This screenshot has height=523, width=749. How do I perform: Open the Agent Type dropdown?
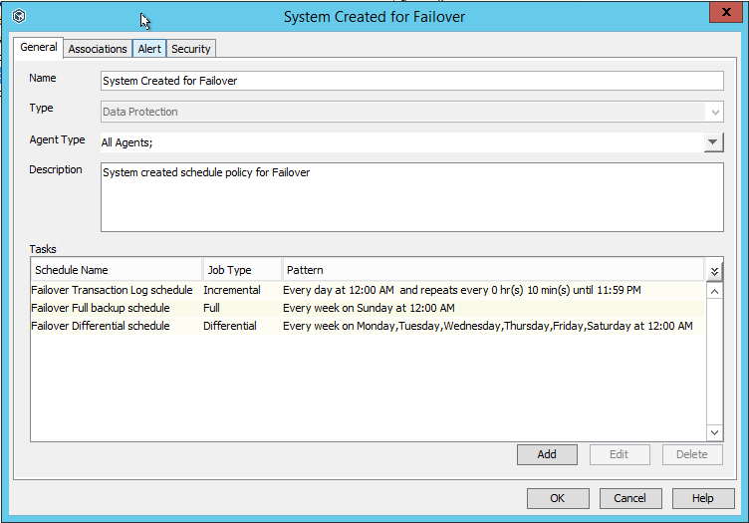point(713,142)
